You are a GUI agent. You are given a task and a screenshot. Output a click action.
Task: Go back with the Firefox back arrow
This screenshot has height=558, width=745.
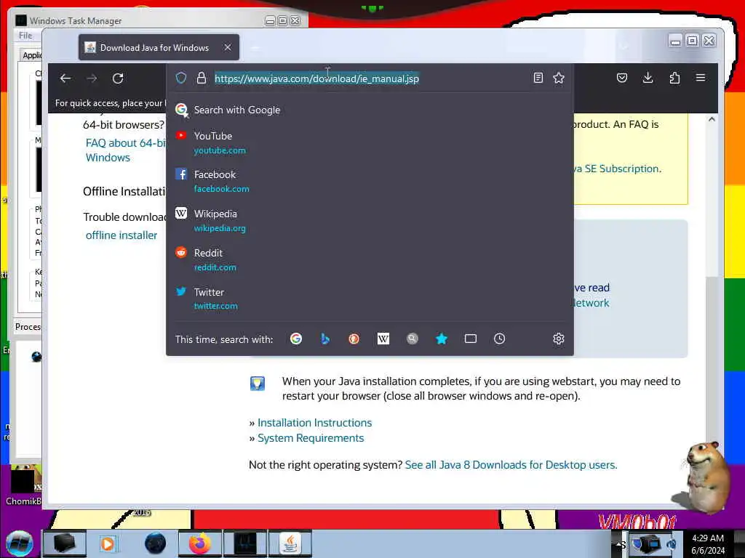click(65, 78)
